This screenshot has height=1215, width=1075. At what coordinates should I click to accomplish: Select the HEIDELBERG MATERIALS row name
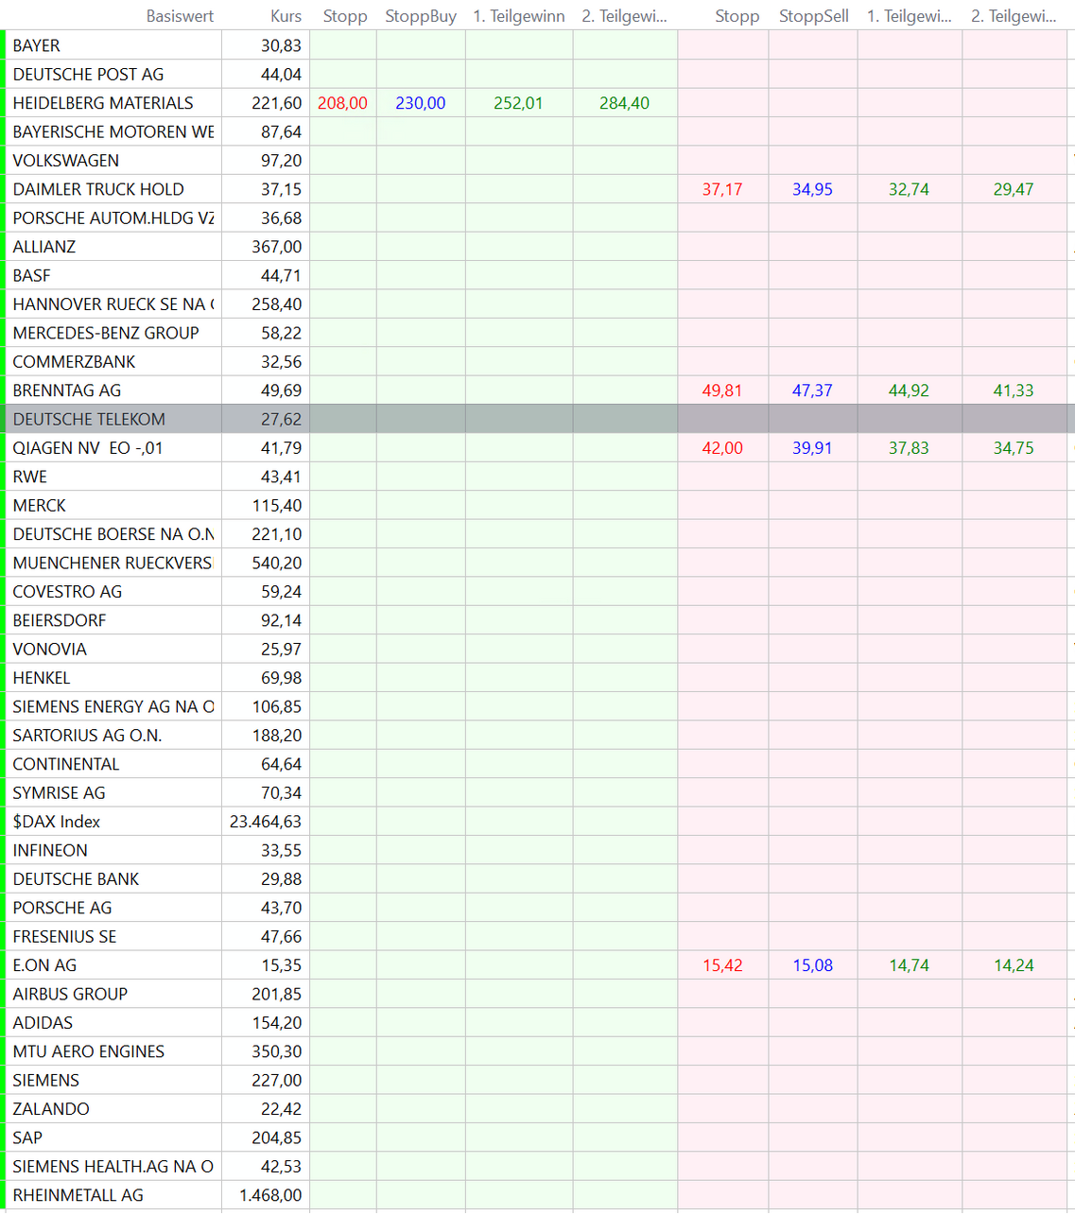click(x=103, y=103)
